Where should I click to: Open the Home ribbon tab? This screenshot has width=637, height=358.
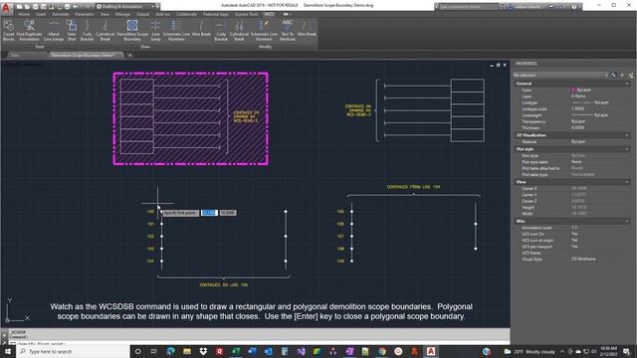[x=24, y=14]
